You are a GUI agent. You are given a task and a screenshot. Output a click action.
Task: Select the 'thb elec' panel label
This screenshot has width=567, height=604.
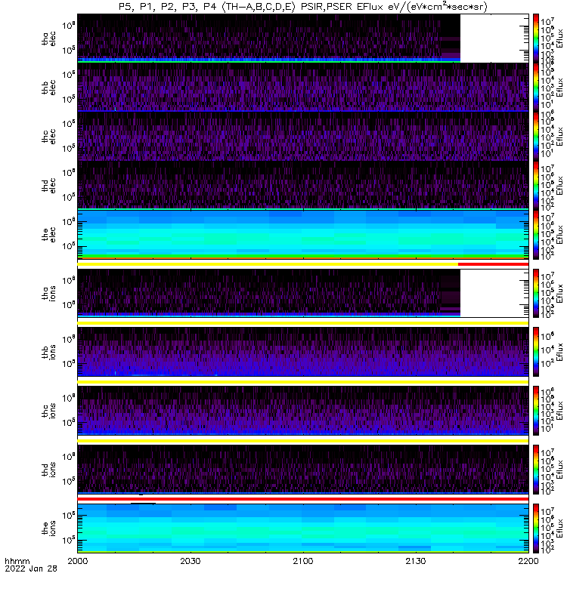click(48, 88)
